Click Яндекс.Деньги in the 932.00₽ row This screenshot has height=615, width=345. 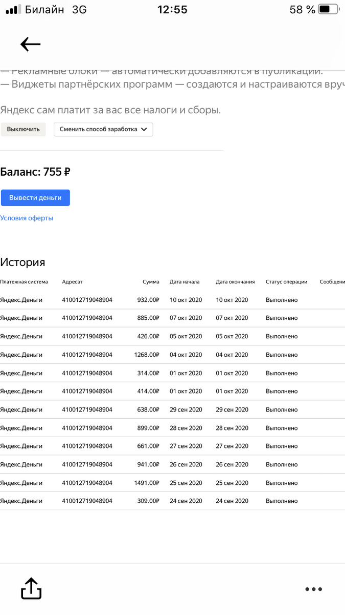coord(21,300)
